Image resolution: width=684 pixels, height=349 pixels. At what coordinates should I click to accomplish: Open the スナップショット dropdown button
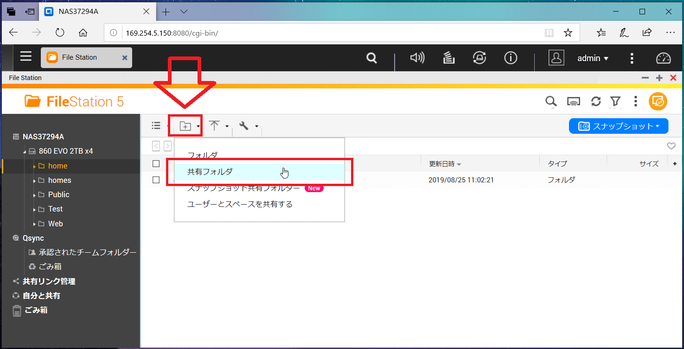(618, 126)
